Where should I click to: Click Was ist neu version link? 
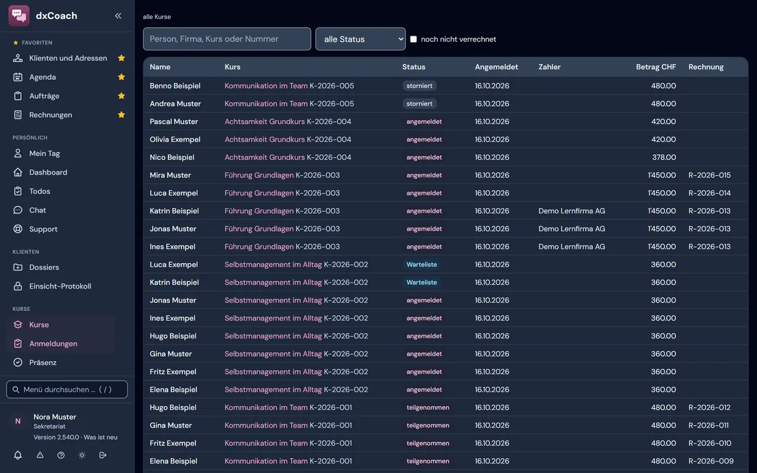tap(101, 438)
